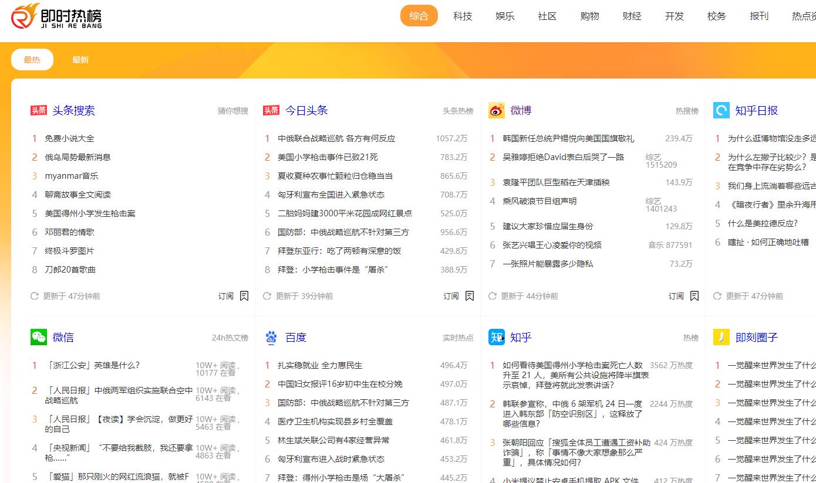Viewport: 816px width, 483px height.
Task: Click the 即刻圈子 card icon
Action: tap(721, 337)
